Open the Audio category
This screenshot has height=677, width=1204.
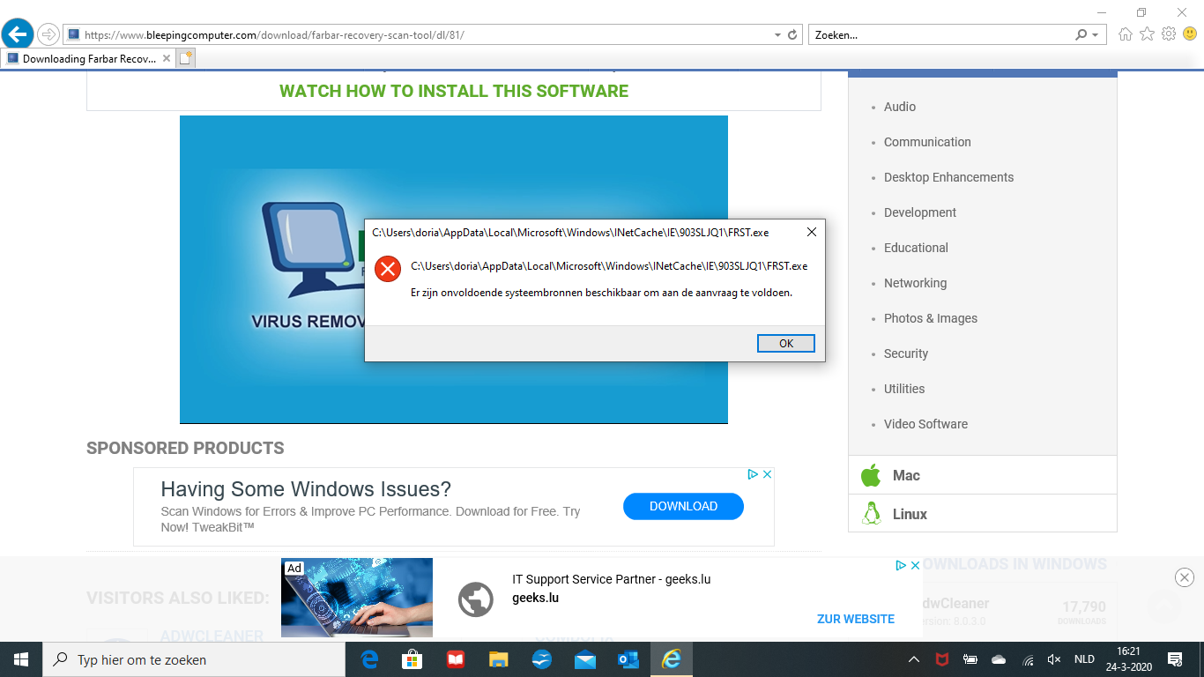pyautogui.click(x=900, y=107)
